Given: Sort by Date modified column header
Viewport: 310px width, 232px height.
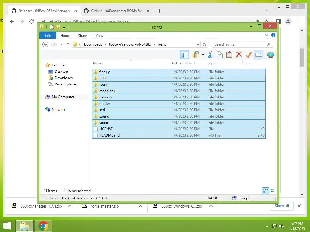Looking at the screenshot, I should coord(188,63).
